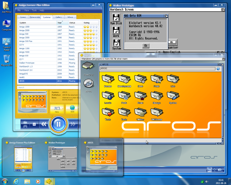
Task: Open the Prefs drawer in AROS
Action: (x=124, y=96)
